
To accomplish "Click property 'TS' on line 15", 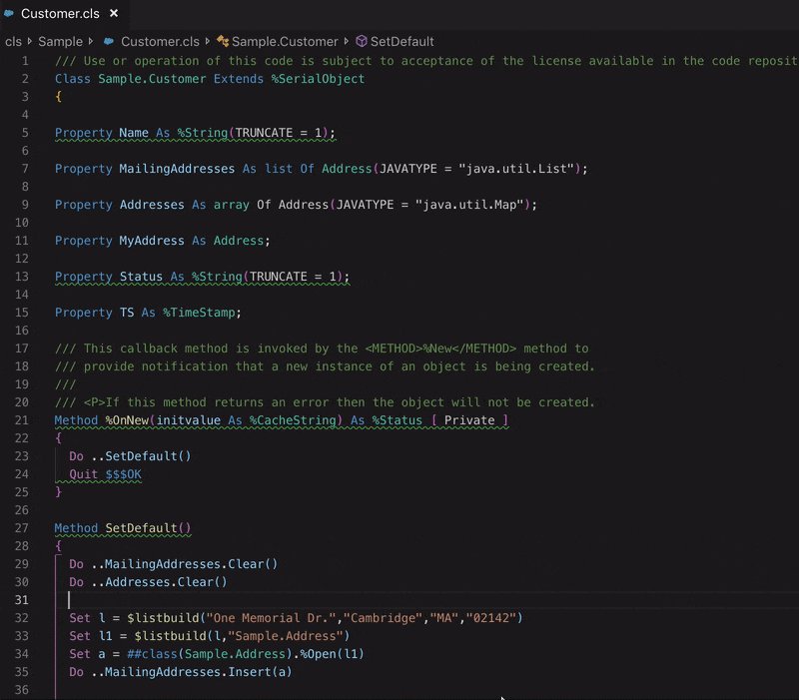I will pos(127,313).
